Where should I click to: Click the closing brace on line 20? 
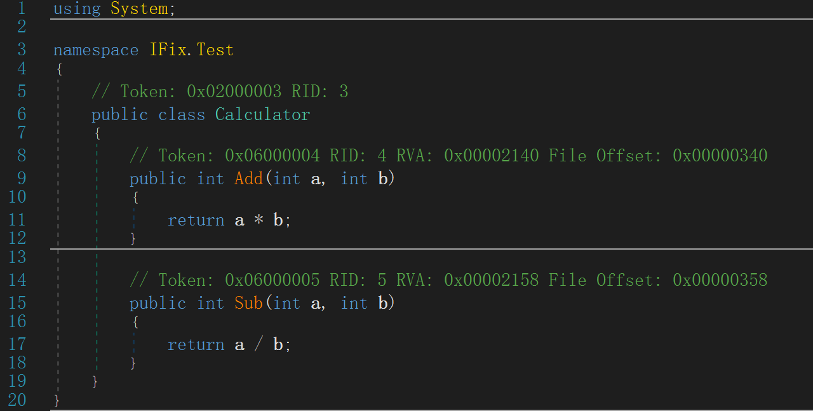(57, 400)
